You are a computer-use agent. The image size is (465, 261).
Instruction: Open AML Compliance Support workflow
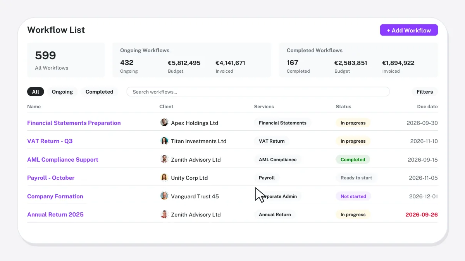(63, 160)
